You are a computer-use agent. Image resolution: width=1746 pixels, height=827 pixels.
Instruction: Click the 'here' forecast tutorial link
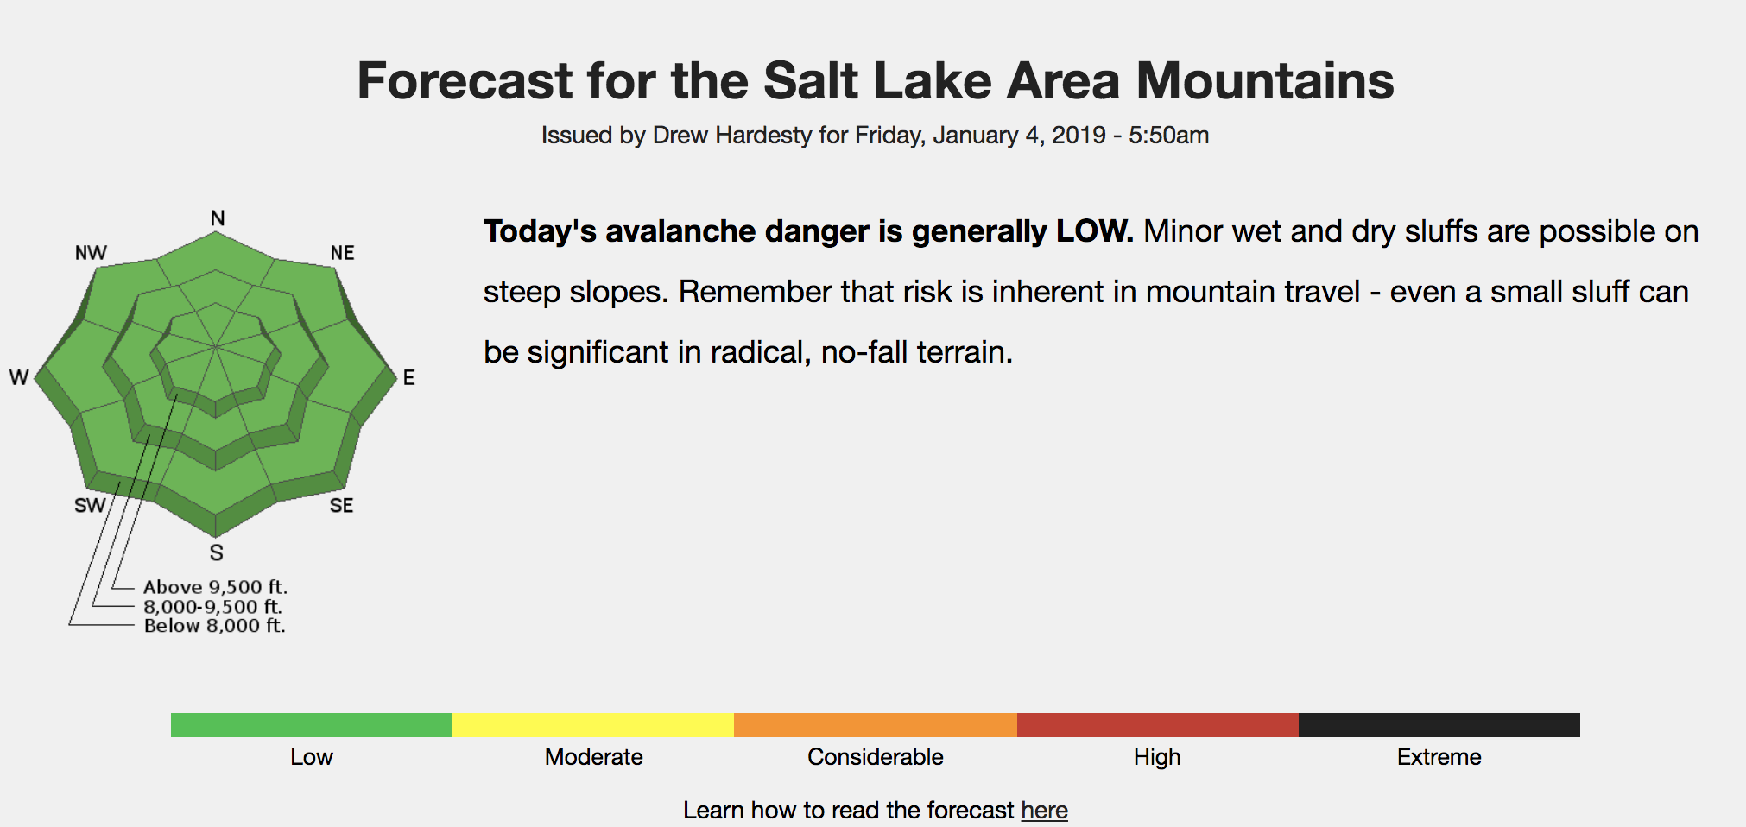1044,810
